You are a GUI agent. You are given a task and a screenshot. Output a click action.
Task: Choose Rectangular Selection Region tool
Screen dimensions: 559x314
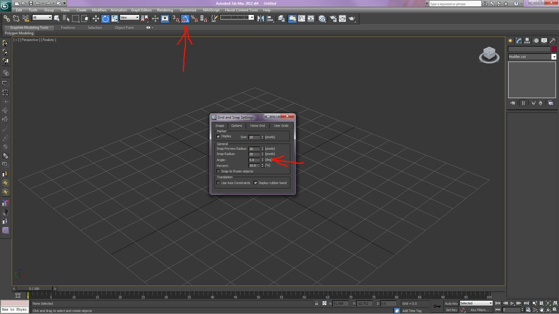76,18
